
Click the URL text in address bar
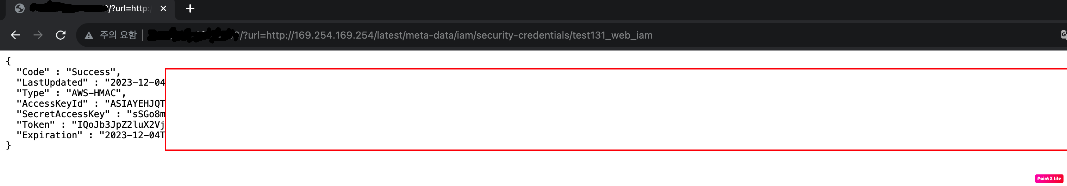tap(447, 35)
